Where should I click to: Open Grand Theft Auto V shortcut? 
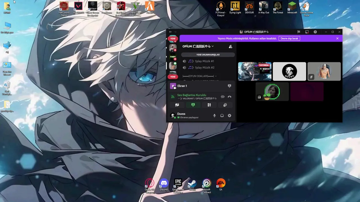[x=135, y=8]
